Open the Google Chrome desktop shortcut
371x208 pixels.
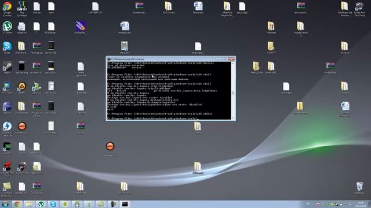pyautogui.click(x=7, y=9)
